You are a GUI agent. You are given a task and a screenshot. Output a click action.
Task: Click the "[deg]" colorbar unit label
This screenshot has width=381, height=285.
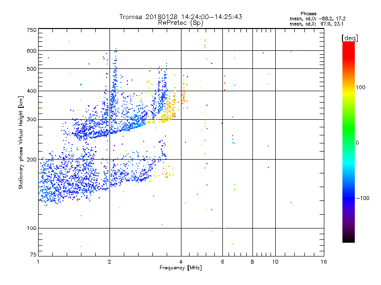pos(350,38)
